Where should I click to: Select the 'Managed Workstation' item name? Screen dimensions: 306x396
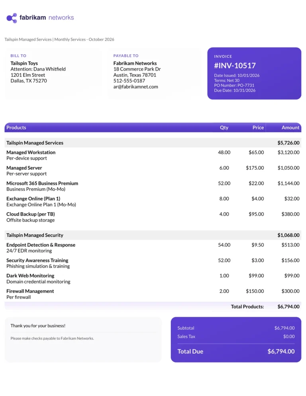[31, 152]
